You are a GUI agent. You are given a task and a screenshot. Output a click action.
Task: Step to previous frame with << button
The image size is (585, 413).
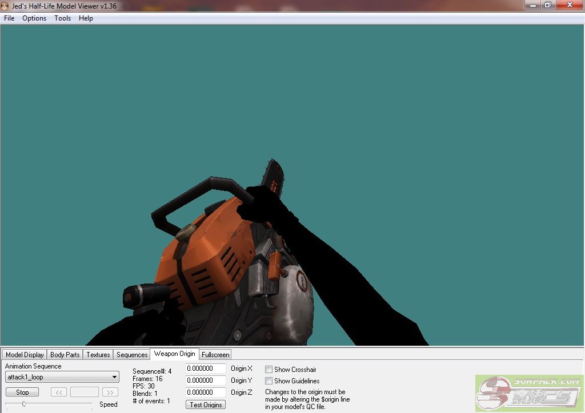pyautogui.click(x=59, y=392)
